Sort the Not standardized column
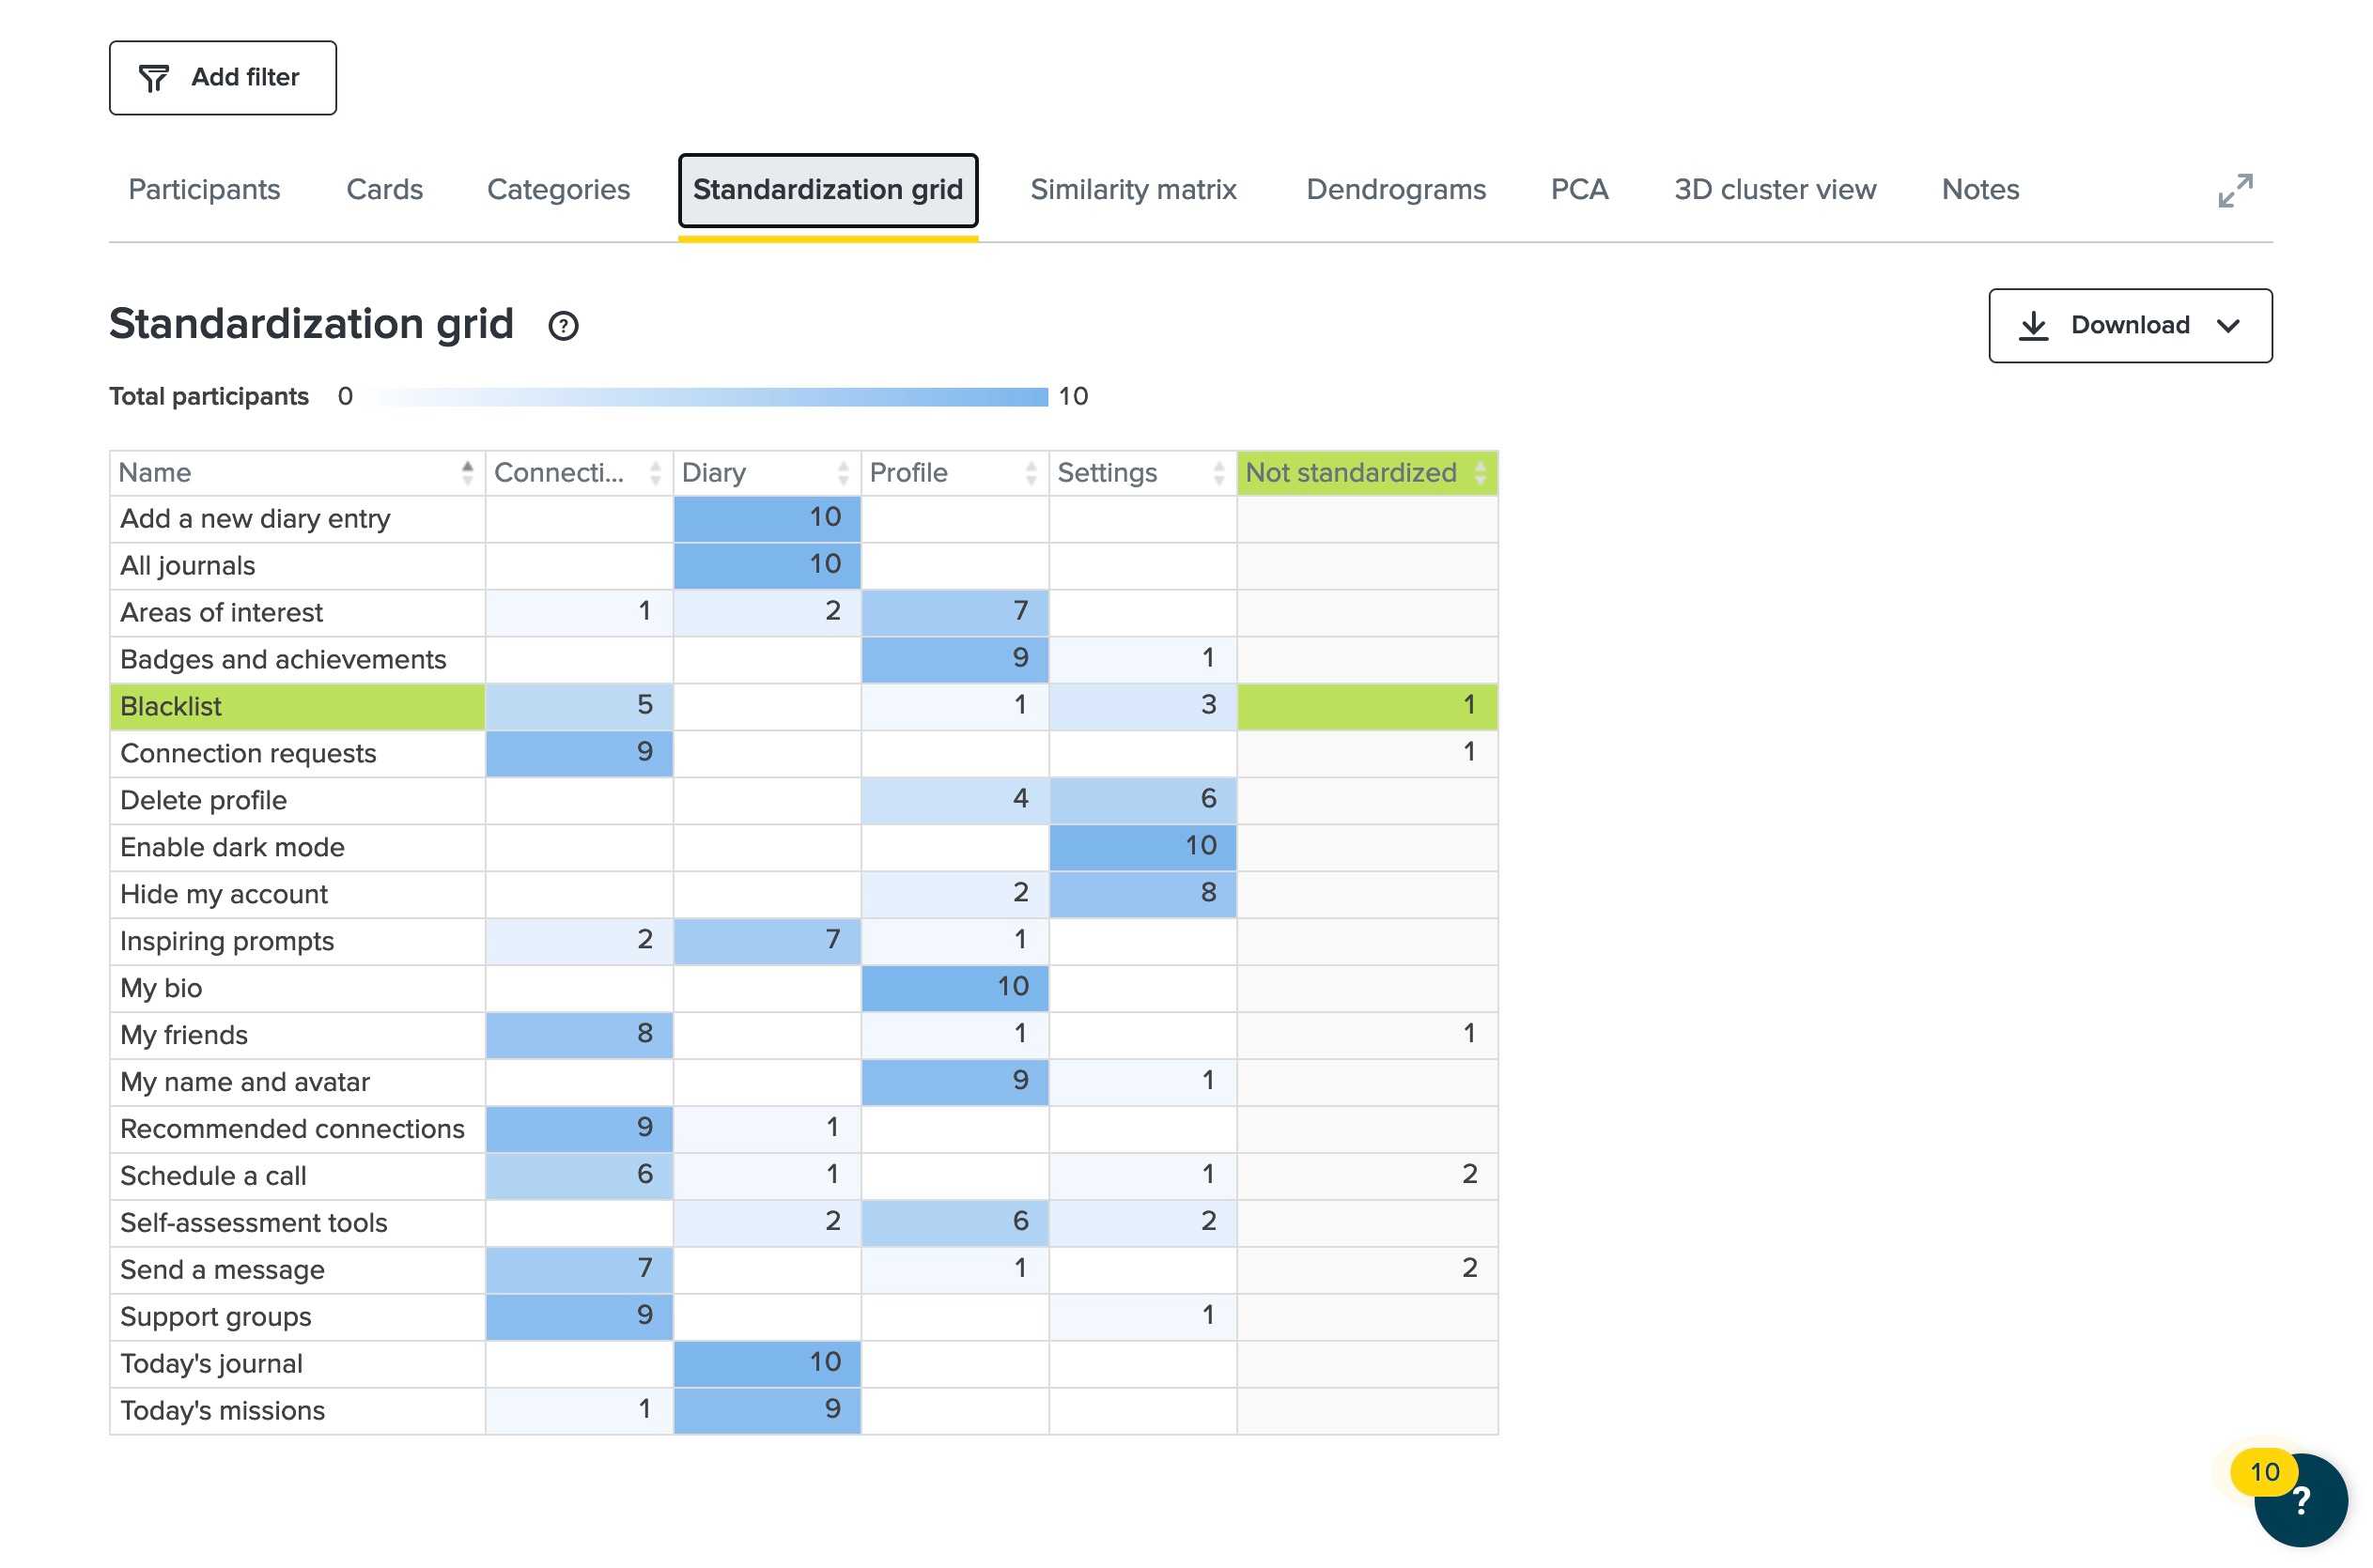Screen dimensions: 2373x1568 [1480, 473]
